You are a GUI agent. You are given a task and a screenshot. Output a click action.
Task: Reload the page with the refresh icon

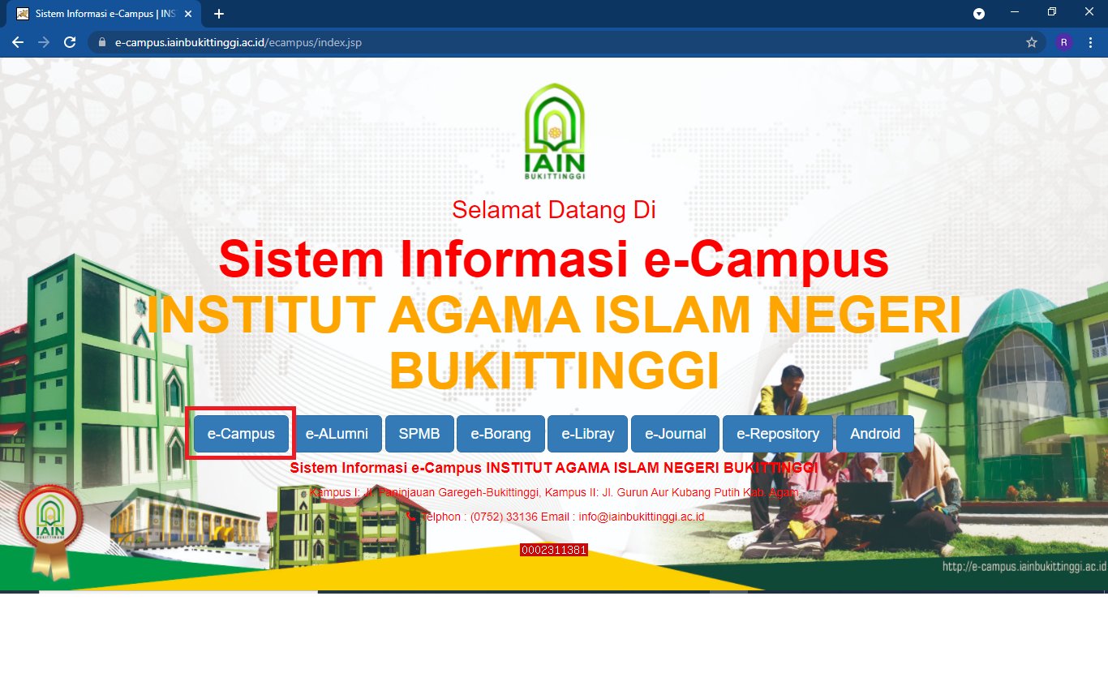point(70,42)
